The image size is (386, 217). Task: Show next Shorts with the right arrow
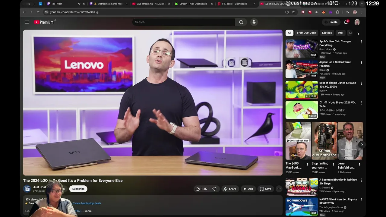point(362,145)
